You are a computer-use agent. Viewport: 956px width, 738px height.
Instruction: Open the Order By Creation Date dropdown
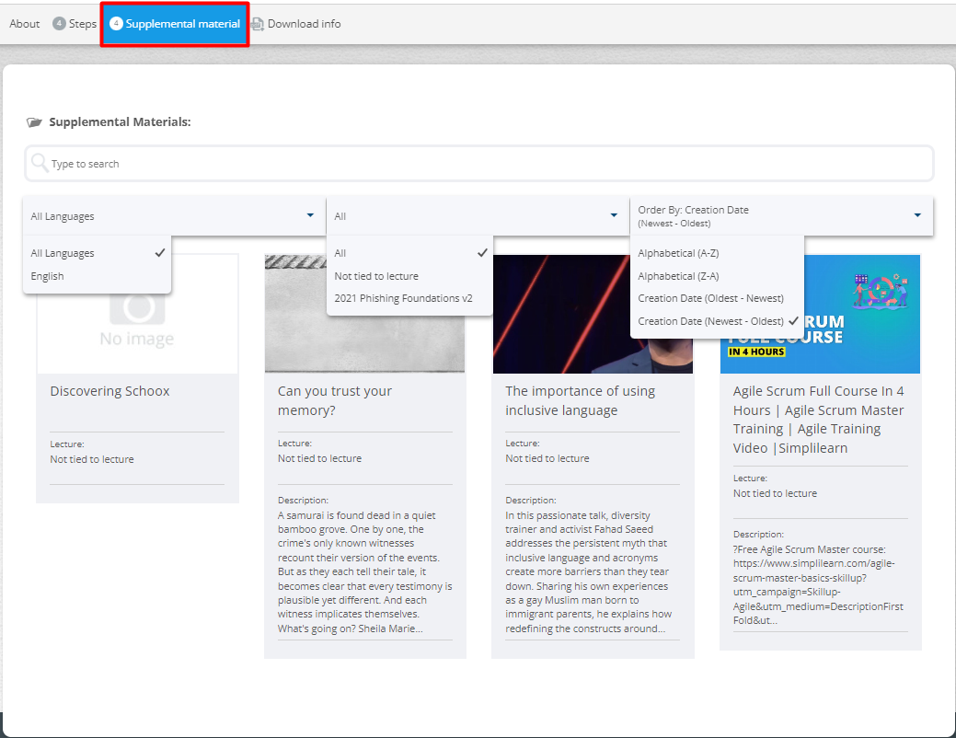pos(781,216)
